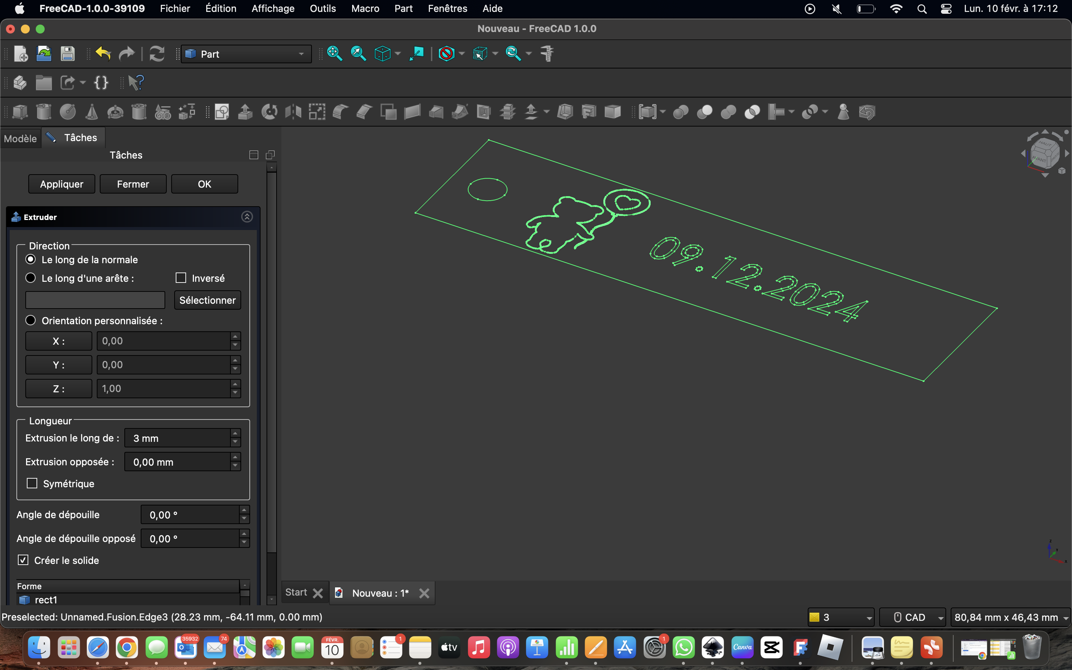Screen dimensions: 1072x670
Task: Enable the Symétrique checkbox
Action: 32,483
